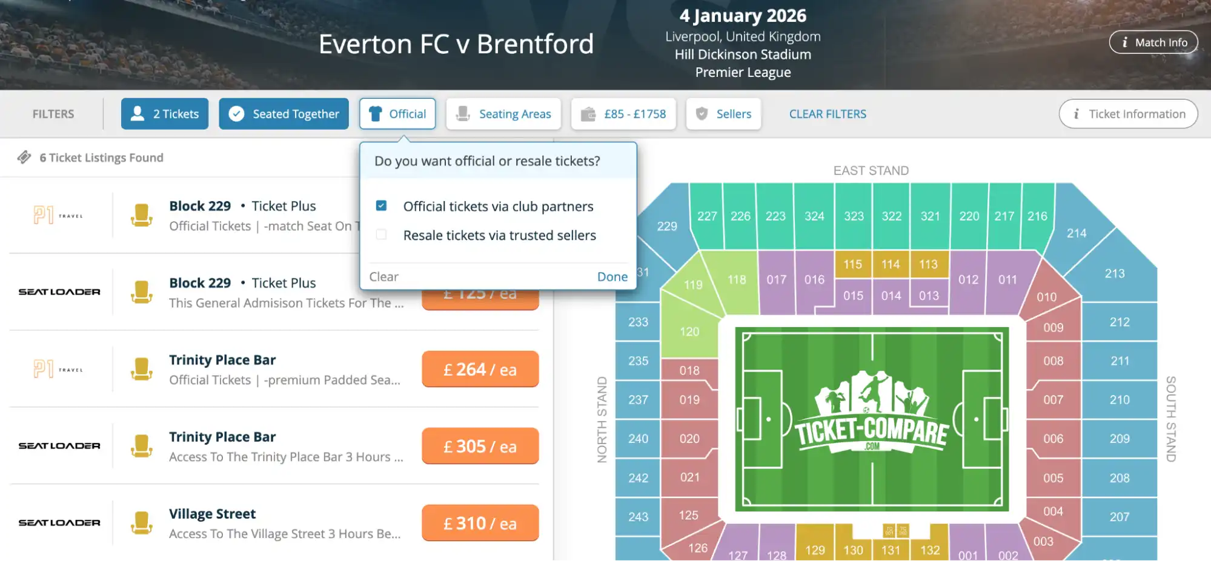
Task: Click the shield icon on the Sellers filter
Action: pos(702,113)
